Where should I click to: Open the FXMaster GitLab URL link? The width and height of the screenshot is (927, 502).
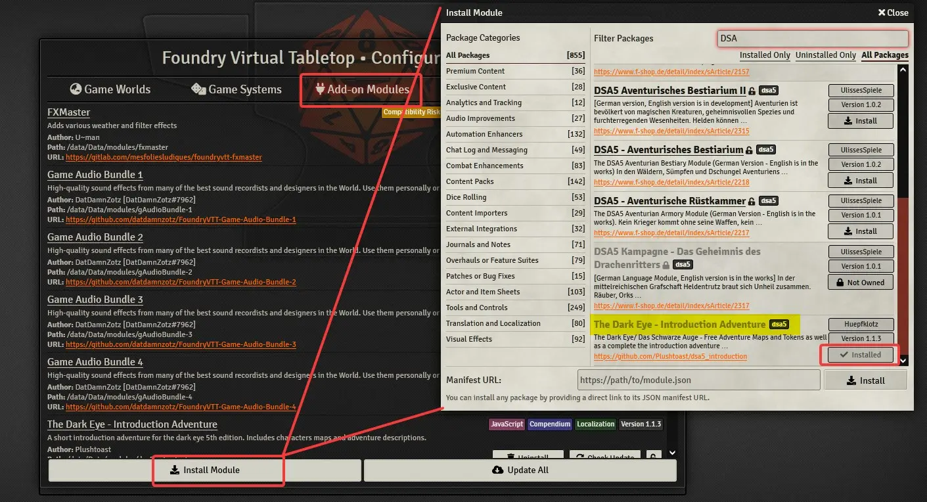[164, 158]
